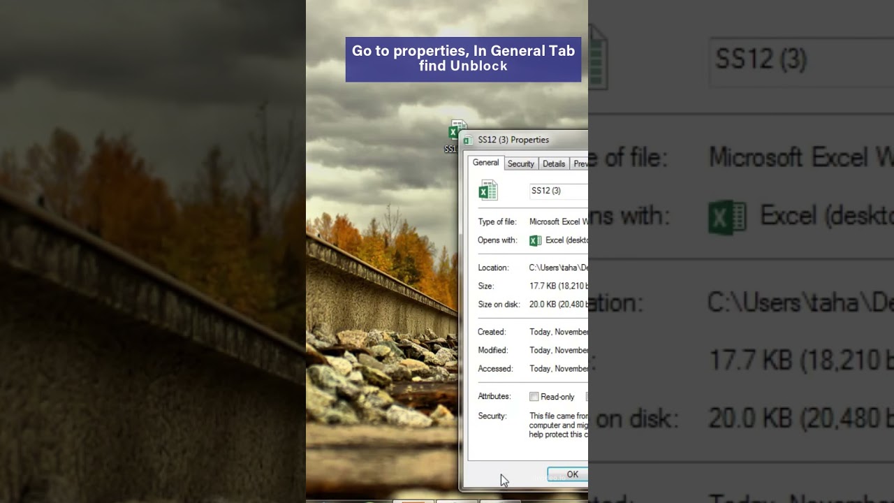
Task: Click the Excel icon in the Properties title bar
Action: pos(468,140)
